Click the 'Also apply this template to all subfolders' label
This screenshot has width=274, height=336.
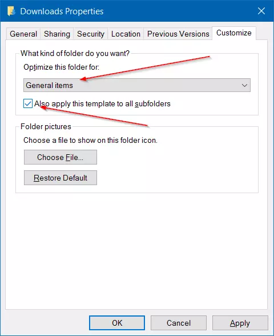(102, 104)
